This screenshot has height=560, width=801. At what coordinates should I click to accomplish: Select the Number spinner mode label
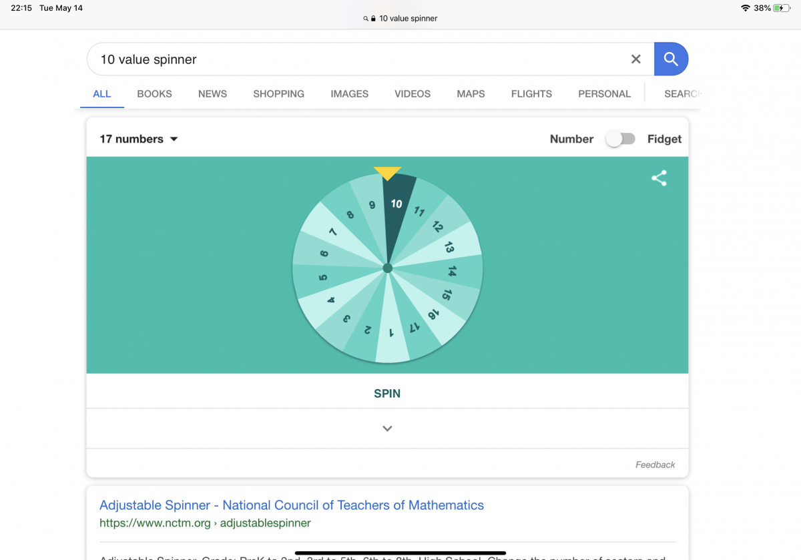point(571,139)
